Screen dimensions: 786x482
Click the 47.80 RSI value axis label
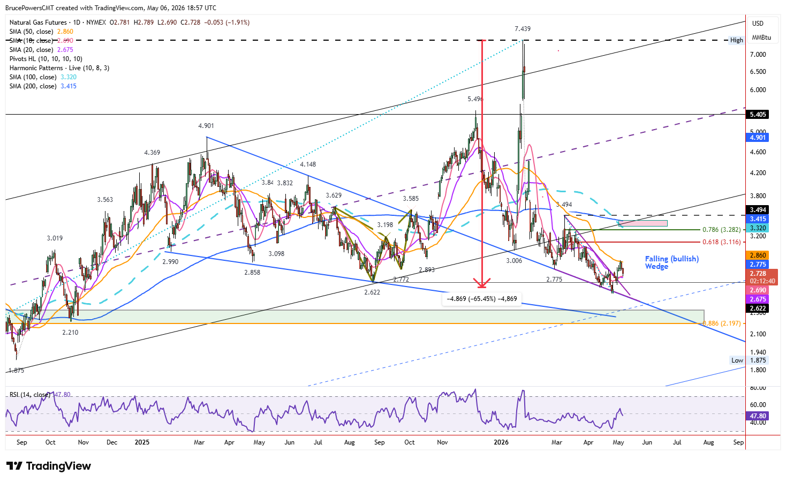pos(758,416)
